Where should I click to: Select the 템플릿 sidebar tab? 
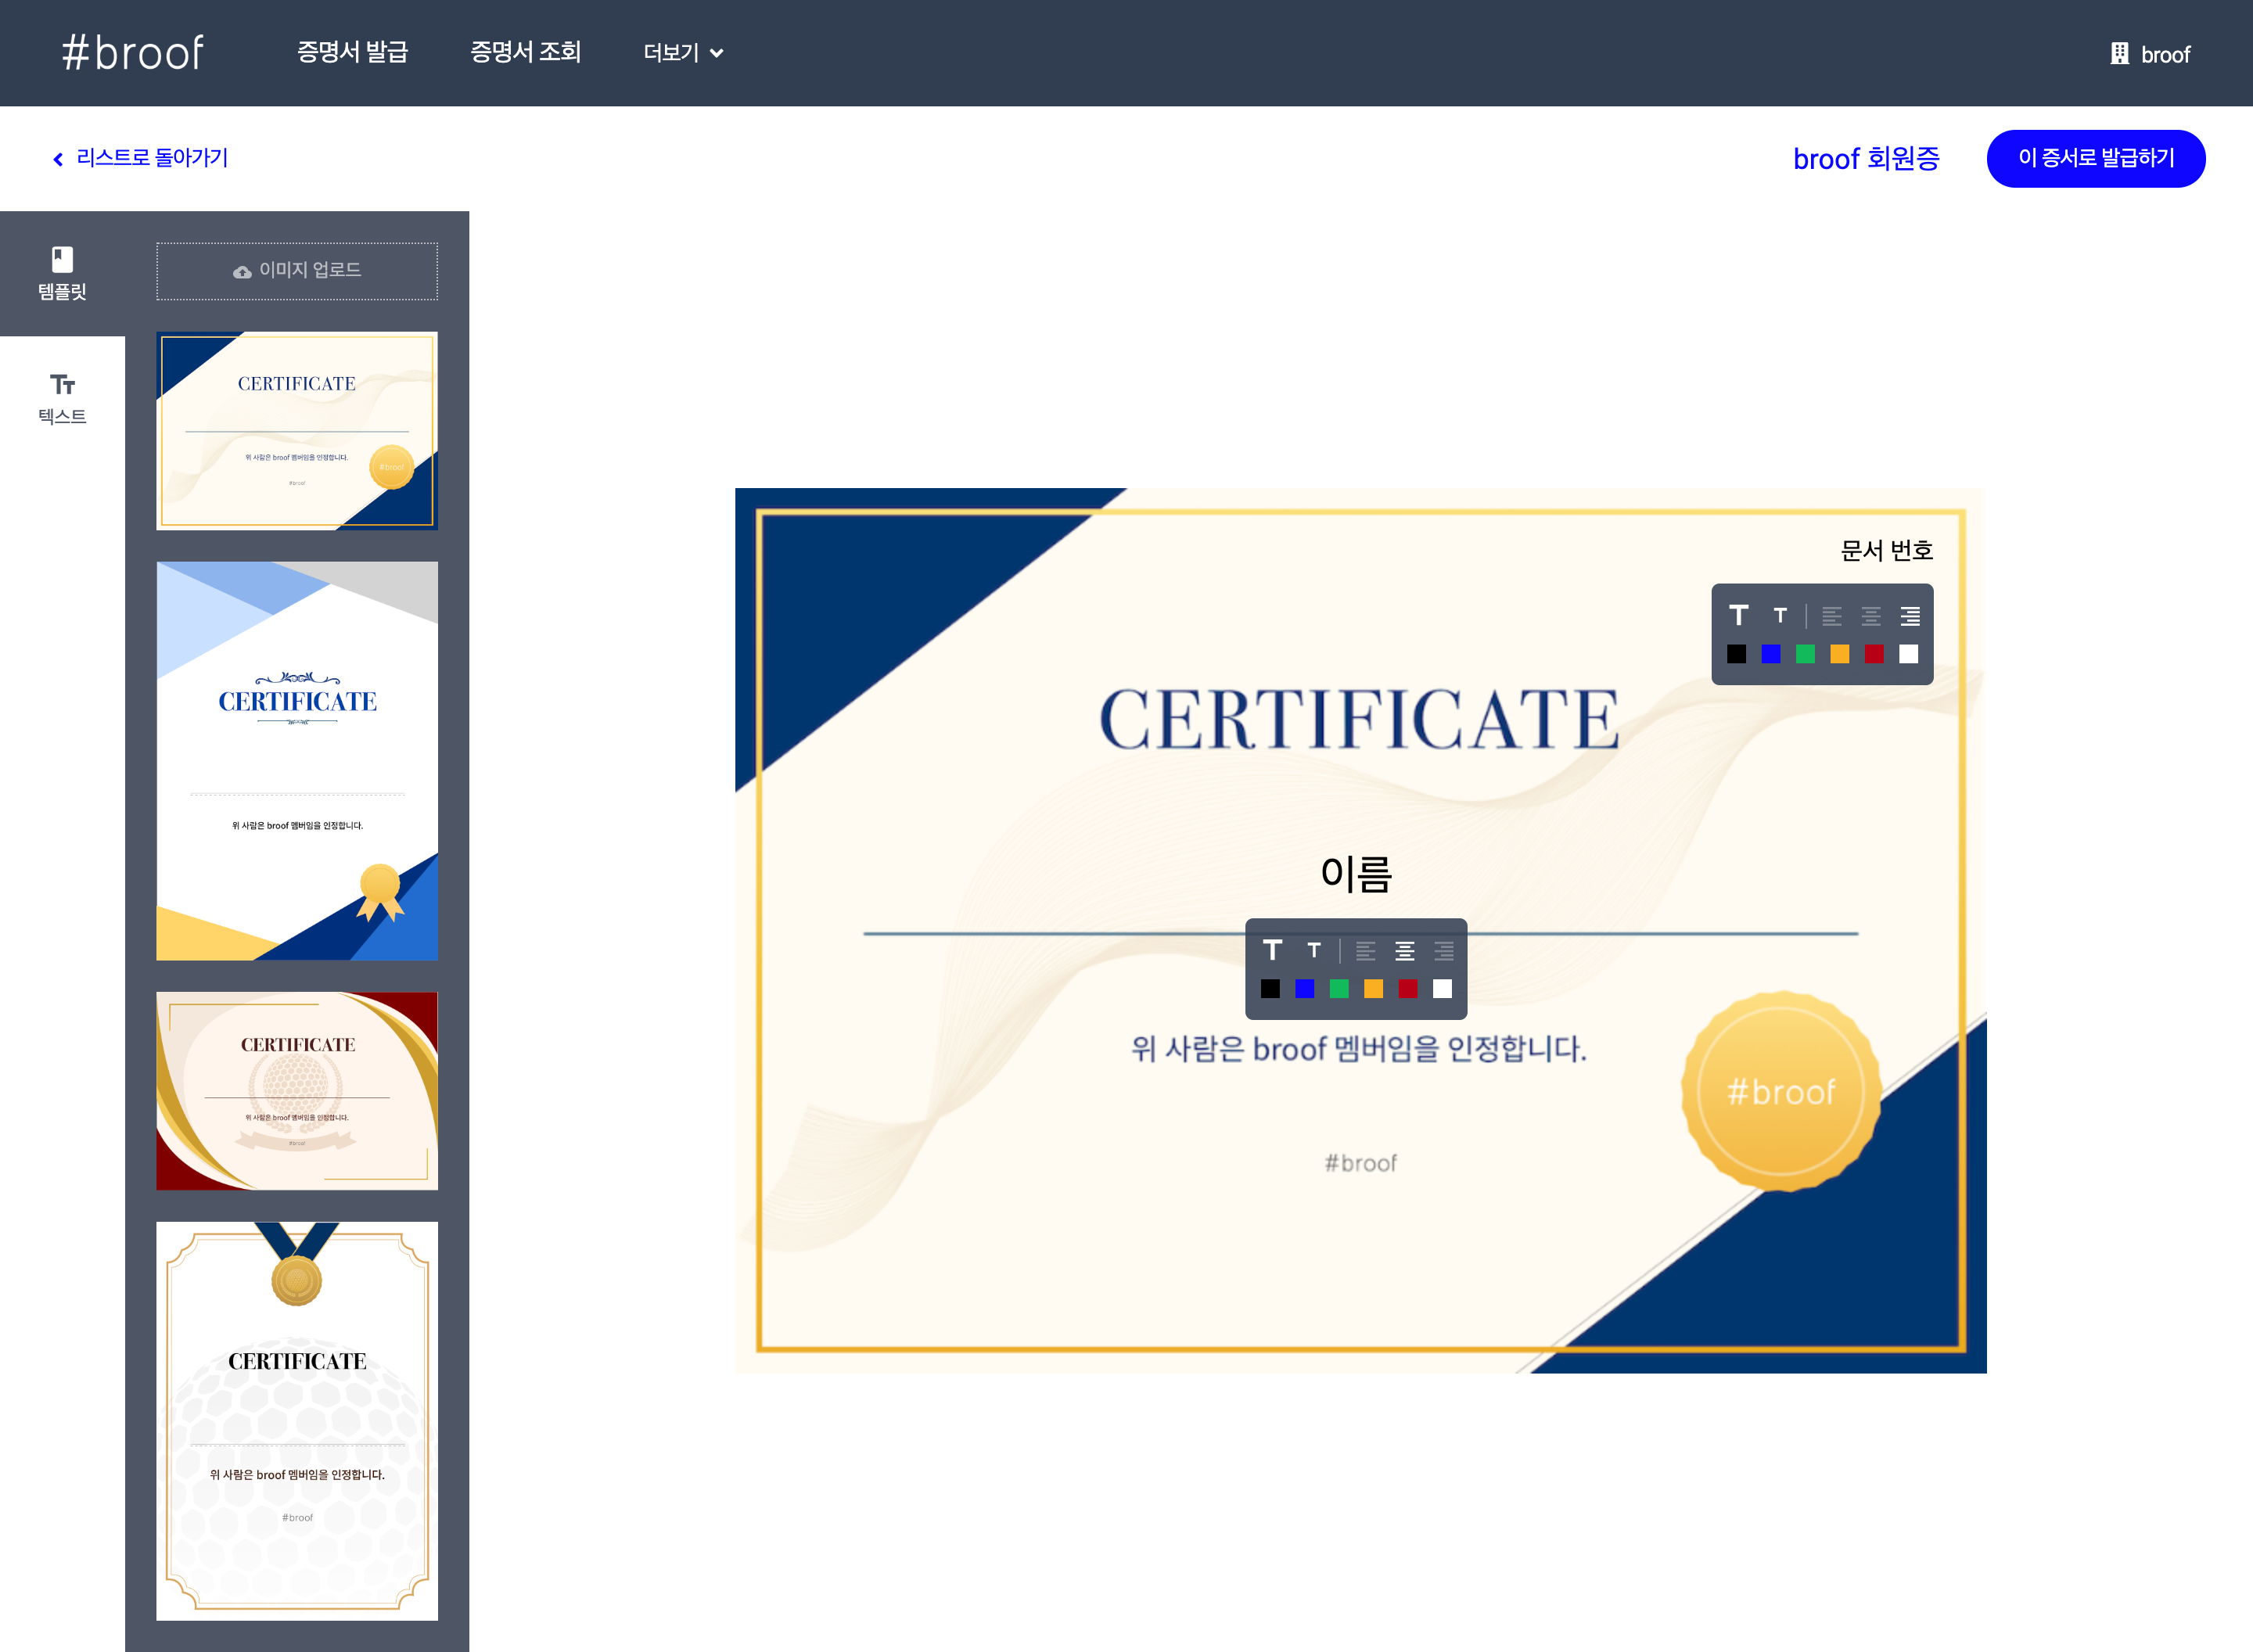62,273
